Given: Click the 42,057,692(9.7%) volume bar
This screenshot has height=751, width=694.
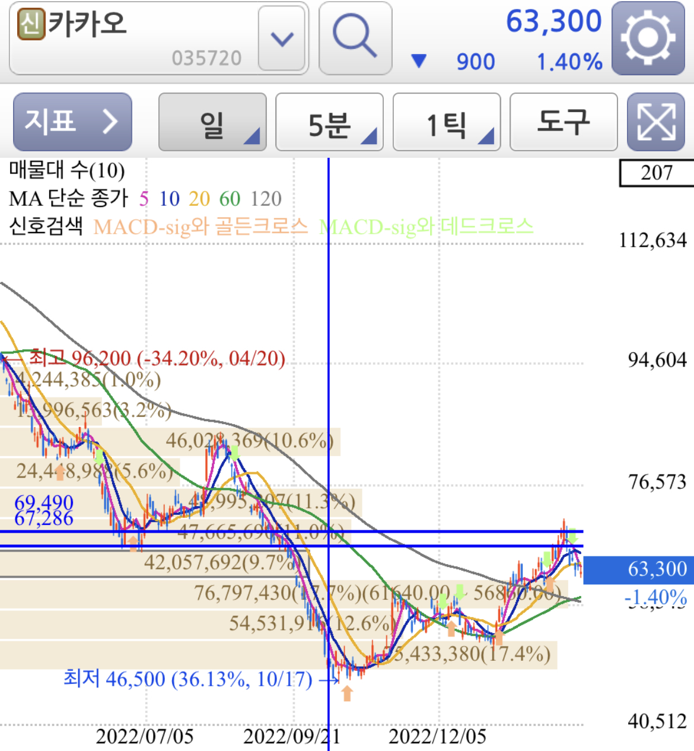Looking at the screenshot, I should pyautogui.click(x=154, y=562).
